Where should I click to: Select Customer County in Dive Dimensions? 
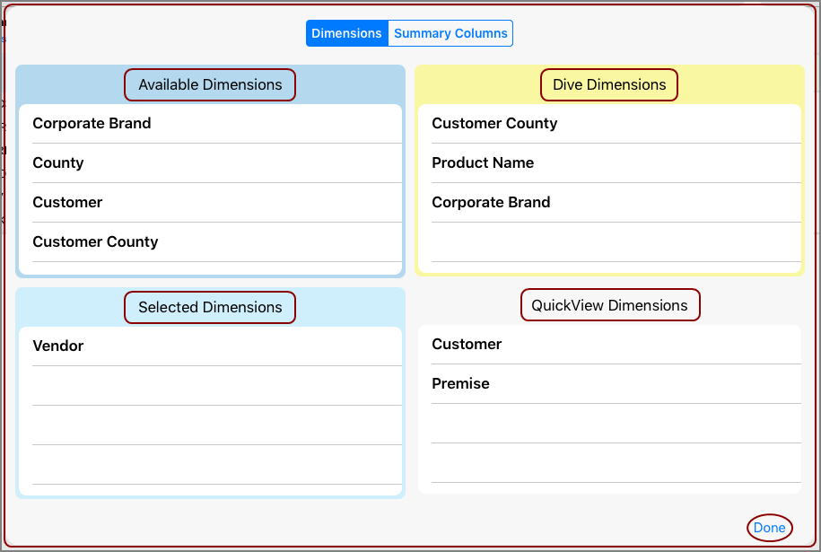click(493, 123)
